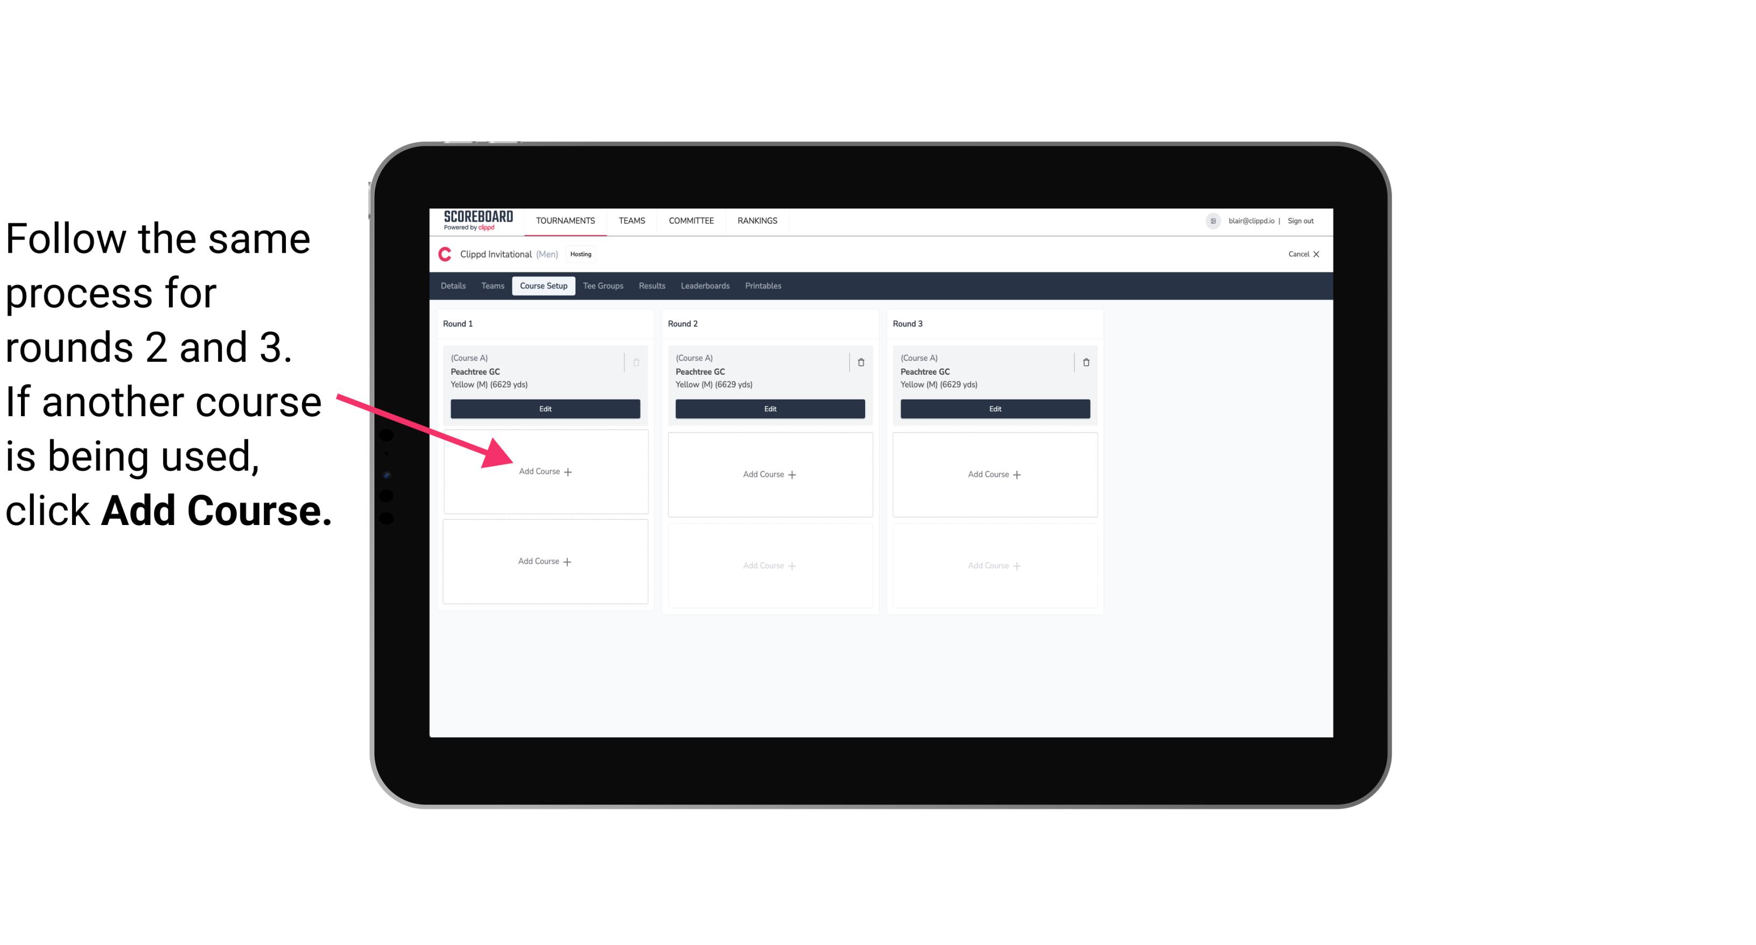Open the Results tab

650,286
